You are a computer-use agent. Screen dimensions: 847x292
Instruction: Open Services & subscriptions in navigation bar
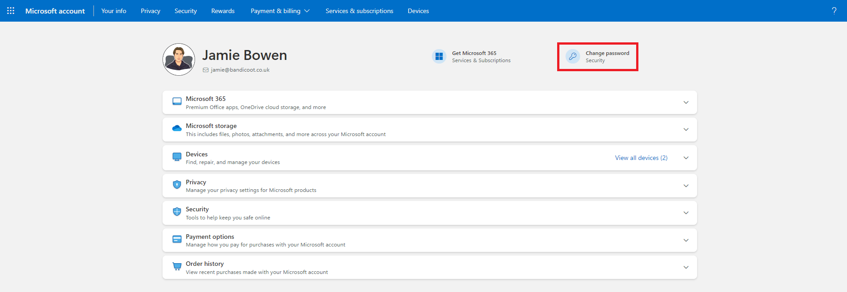359,11
